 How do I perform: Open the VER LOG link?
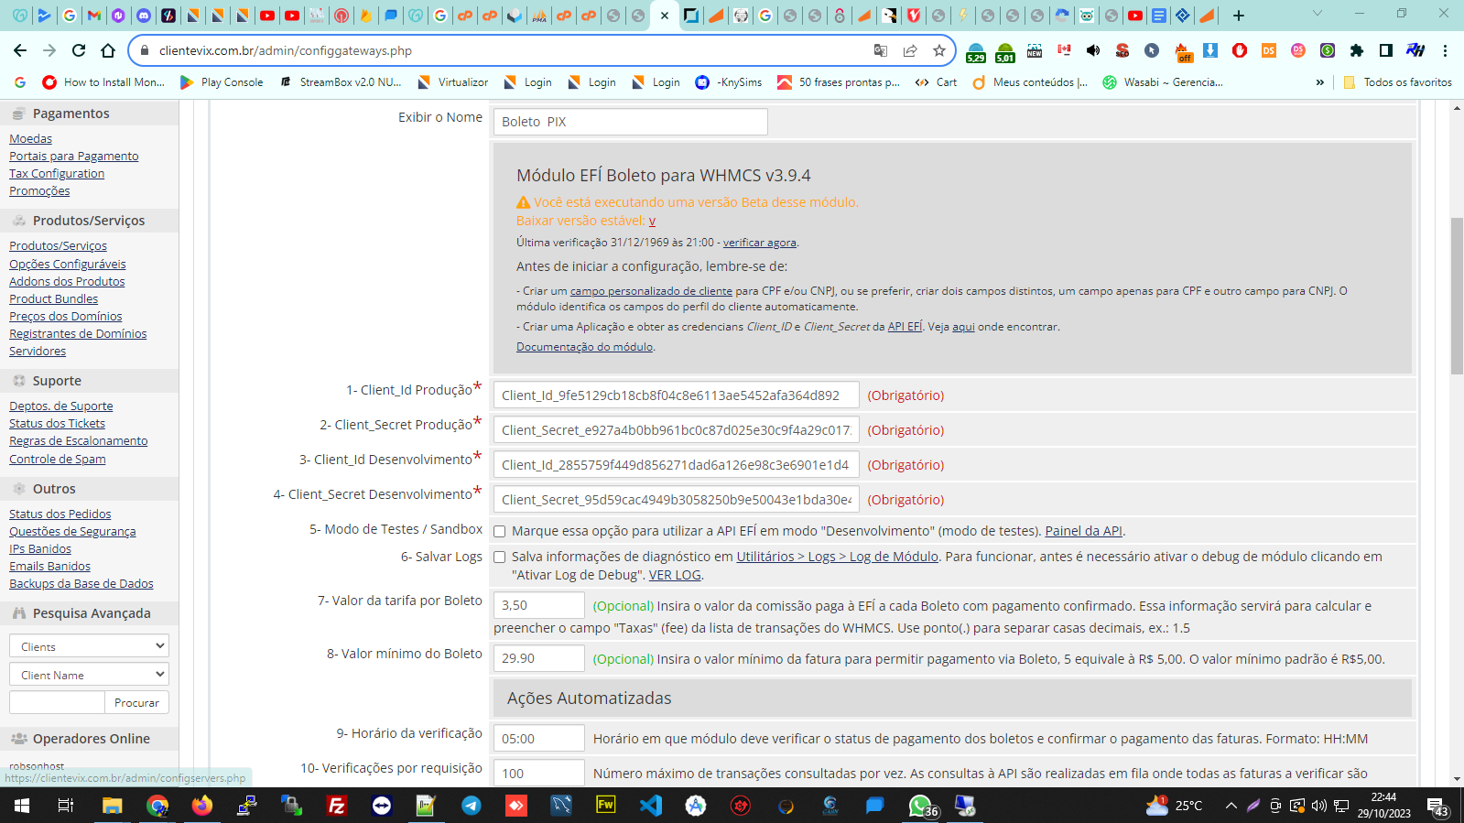[675, 575]
